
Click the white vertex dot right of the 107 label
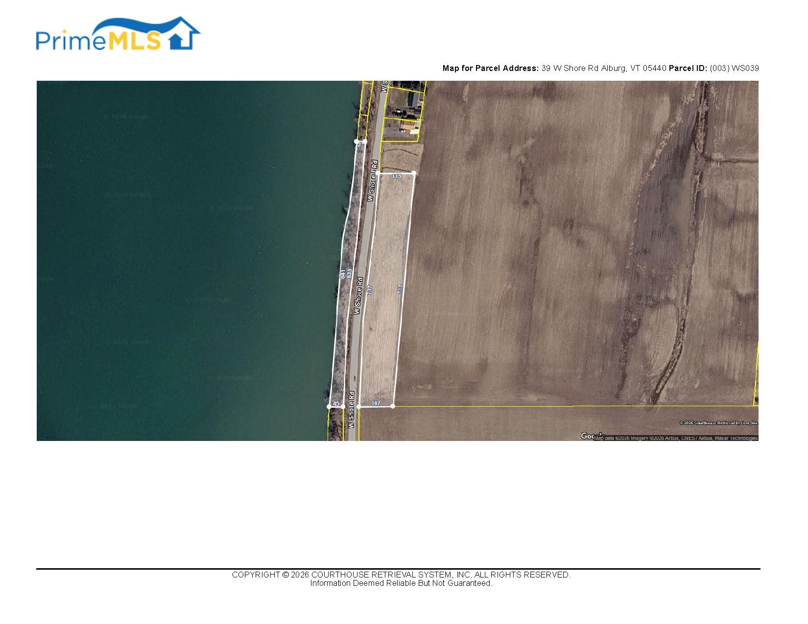point(393,406)
